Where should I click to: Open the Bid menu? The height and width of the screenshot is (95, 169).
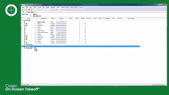click(44, 7)
